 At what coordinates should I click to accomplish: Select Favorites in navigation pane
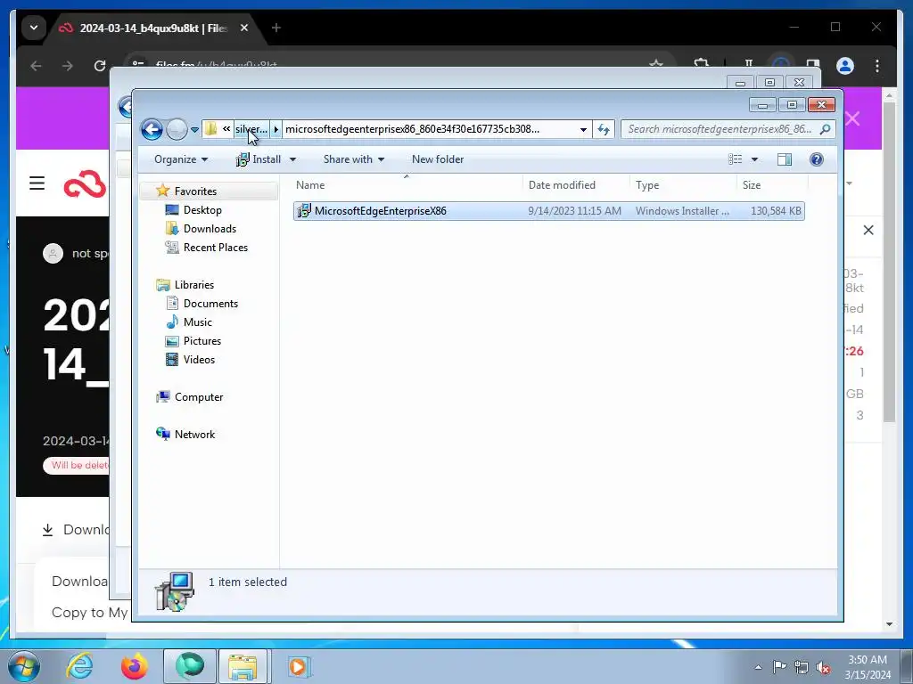point(195,191)
